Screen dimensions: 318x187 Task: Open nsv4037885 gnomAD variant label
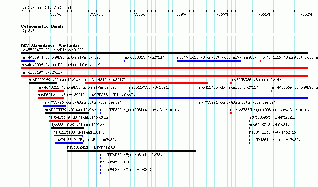point(270,110)
